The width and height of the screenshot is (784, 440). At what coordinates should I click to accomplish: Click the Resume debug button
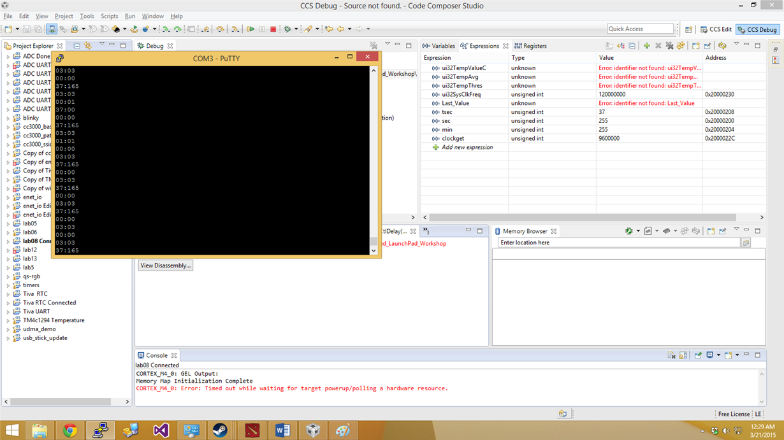(x=250, y=29)
